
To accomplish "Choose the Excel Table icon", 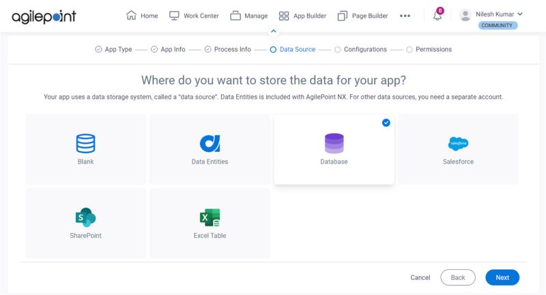I will coord(210,217).
